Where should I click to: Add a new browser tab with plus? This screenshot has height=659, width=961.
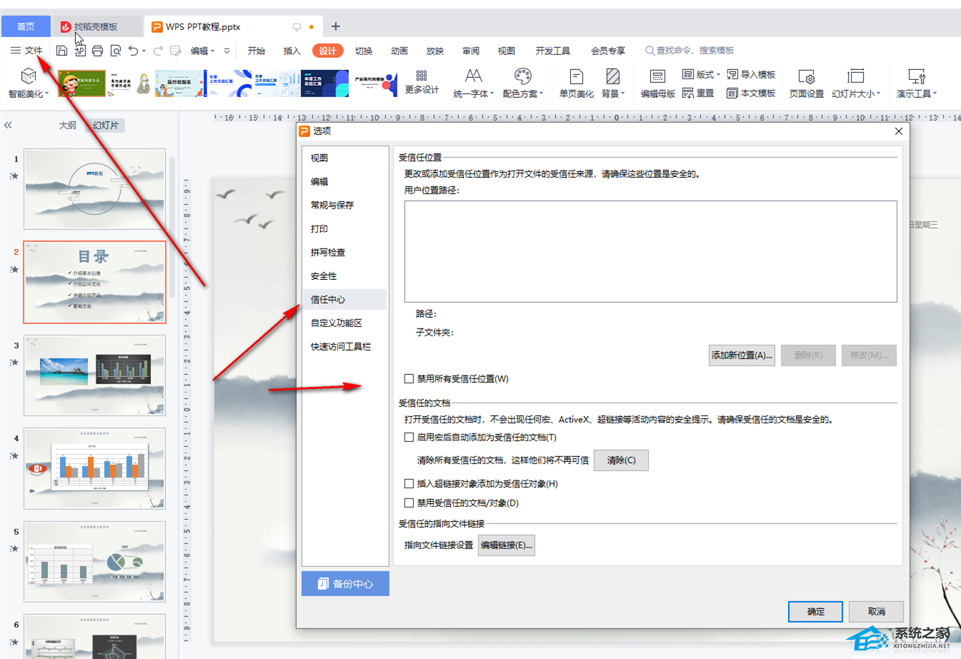pyautogui.click(x=336, y=26)
